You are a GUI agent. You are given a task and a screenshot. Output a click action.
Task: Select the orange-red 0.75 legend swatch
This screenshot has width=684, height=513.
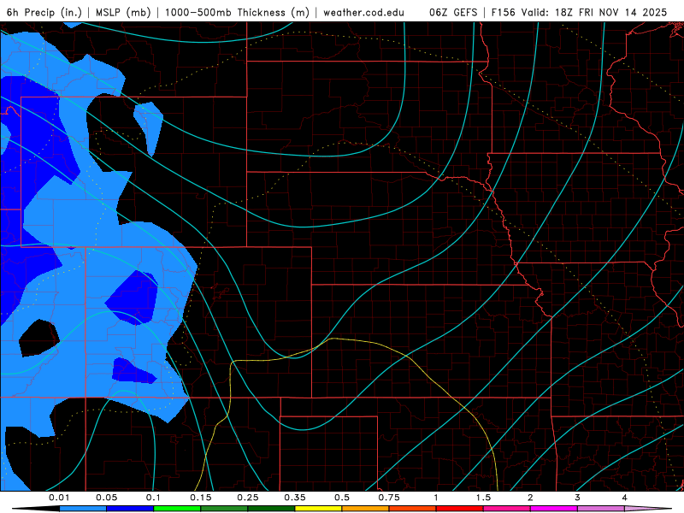click(x=413, y=509)
